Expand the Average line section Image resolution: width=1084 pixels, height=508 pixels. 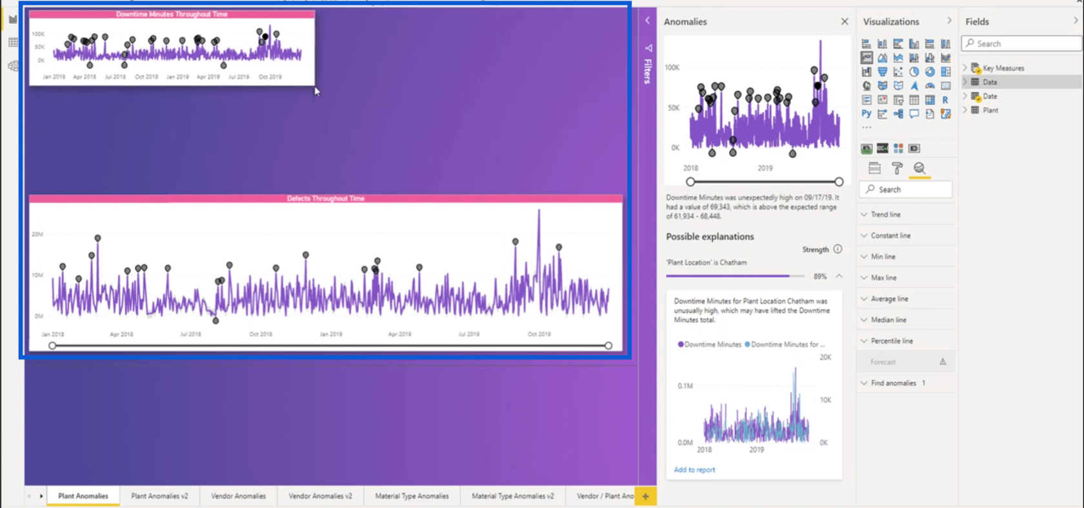[906, 298]
